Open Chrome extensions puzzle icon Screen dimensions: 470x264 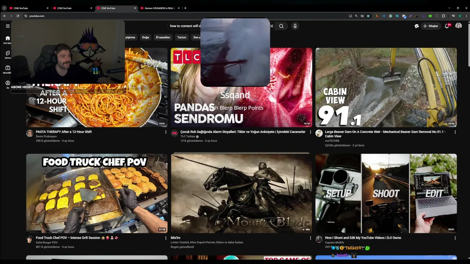coord(443,16)
